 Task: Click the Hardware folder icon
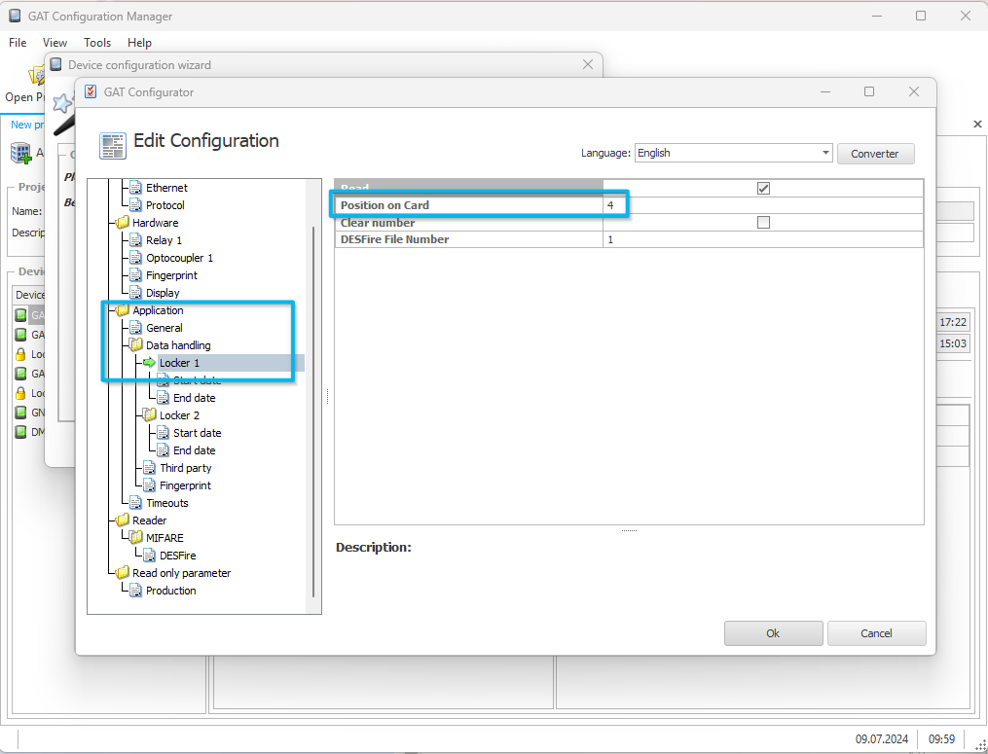click(x=123, y=223)
